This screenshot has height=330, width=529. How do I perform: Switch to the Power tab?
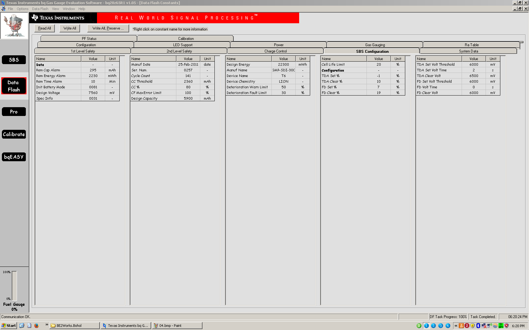coord(279,45)
